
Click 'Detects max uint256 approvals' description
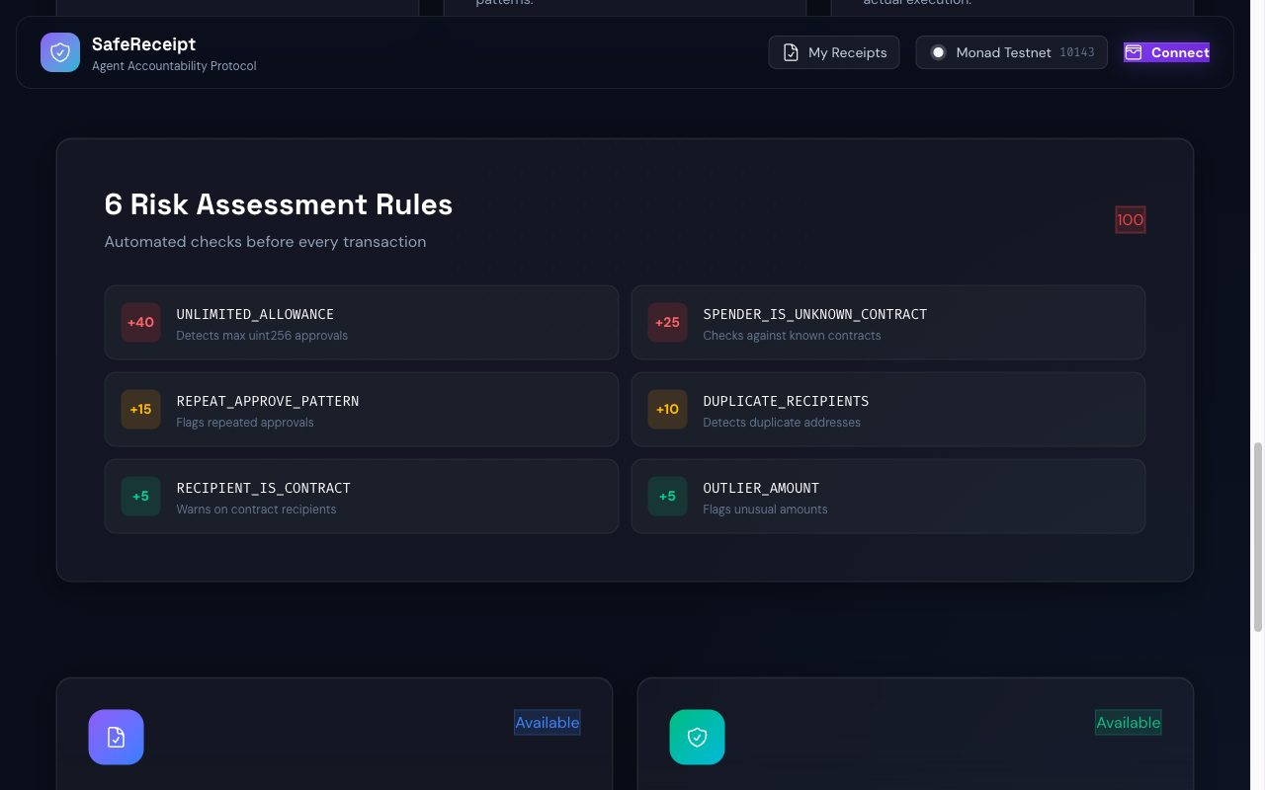click(x=262, y=336)
